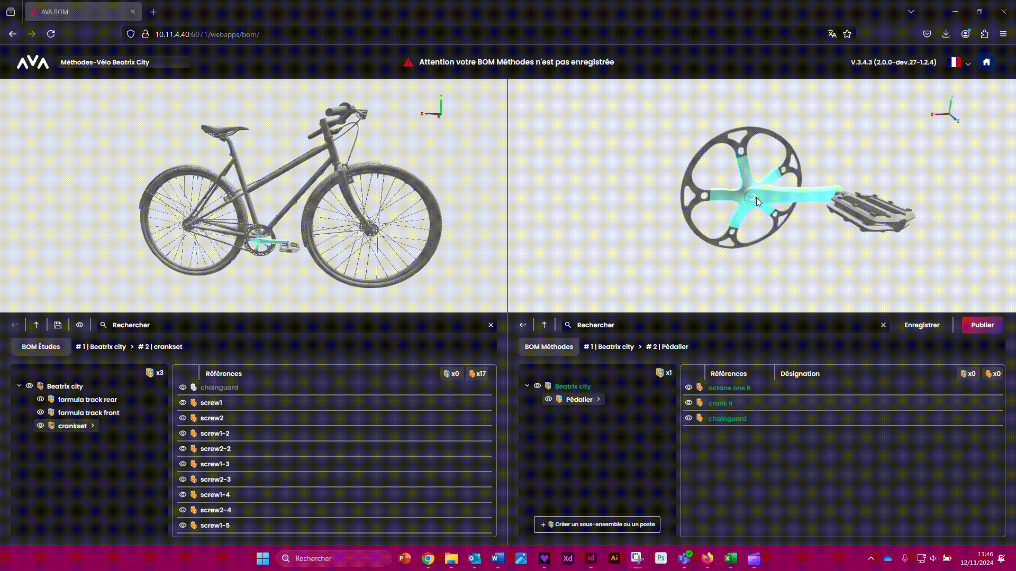
Task: Click the home icon in the header
Action: click(x=986, y=62)
